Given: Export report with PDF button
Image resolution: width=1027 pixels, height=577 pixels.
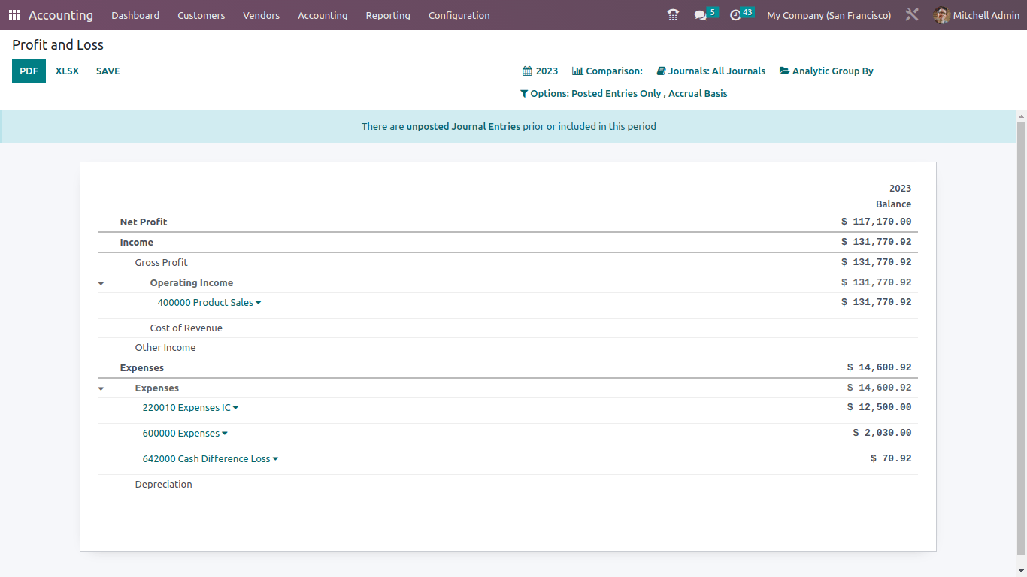Looking at the screenshot, I should point(29,71).
